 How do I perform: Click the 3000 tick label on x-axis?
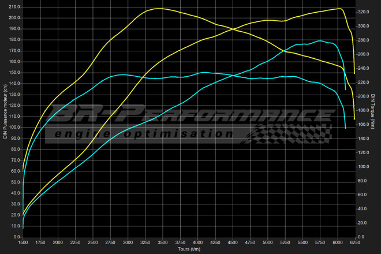[x=128, y=242]
